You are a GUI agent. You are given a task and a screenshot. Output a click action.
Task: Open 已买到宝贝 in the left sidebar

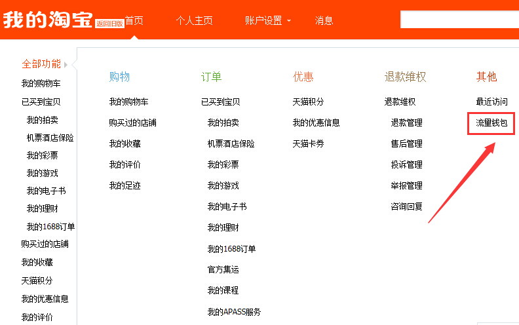(41, 102)
